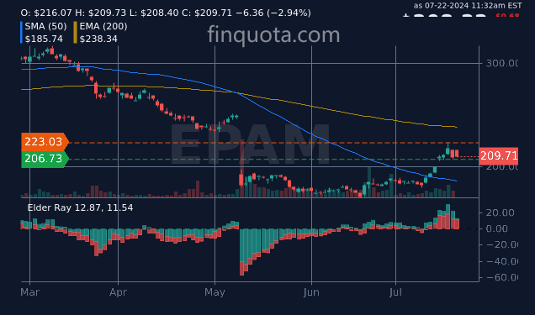
Task: Click the 206.73 support price label
Action: pyautogui.click(x=45, y=159)
